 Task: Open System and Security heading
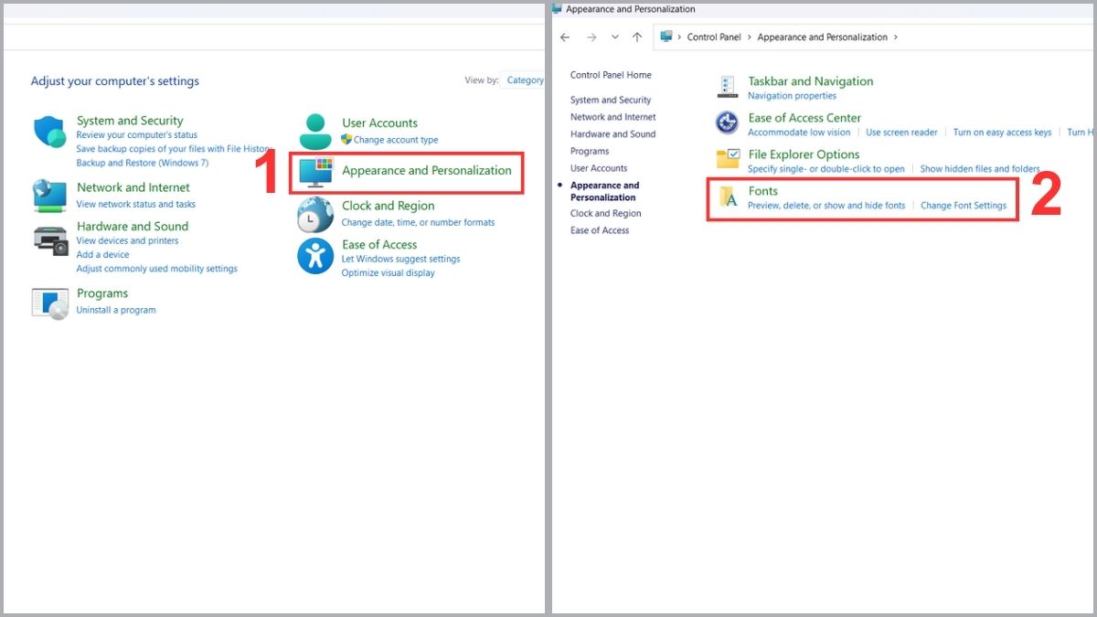(x=130, y=121)
